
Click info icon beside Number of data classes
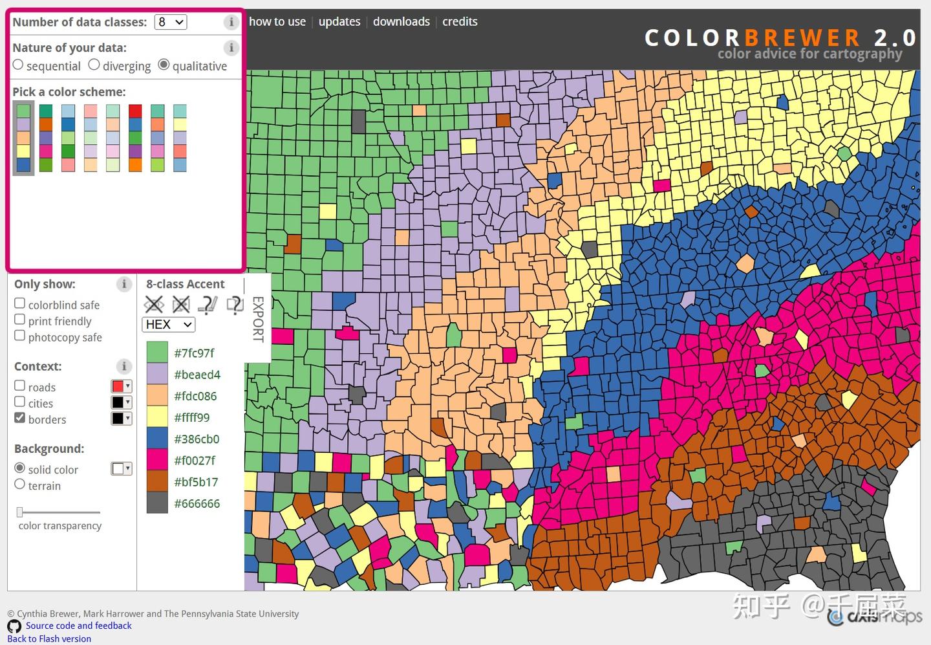click(x=231, y=22)
